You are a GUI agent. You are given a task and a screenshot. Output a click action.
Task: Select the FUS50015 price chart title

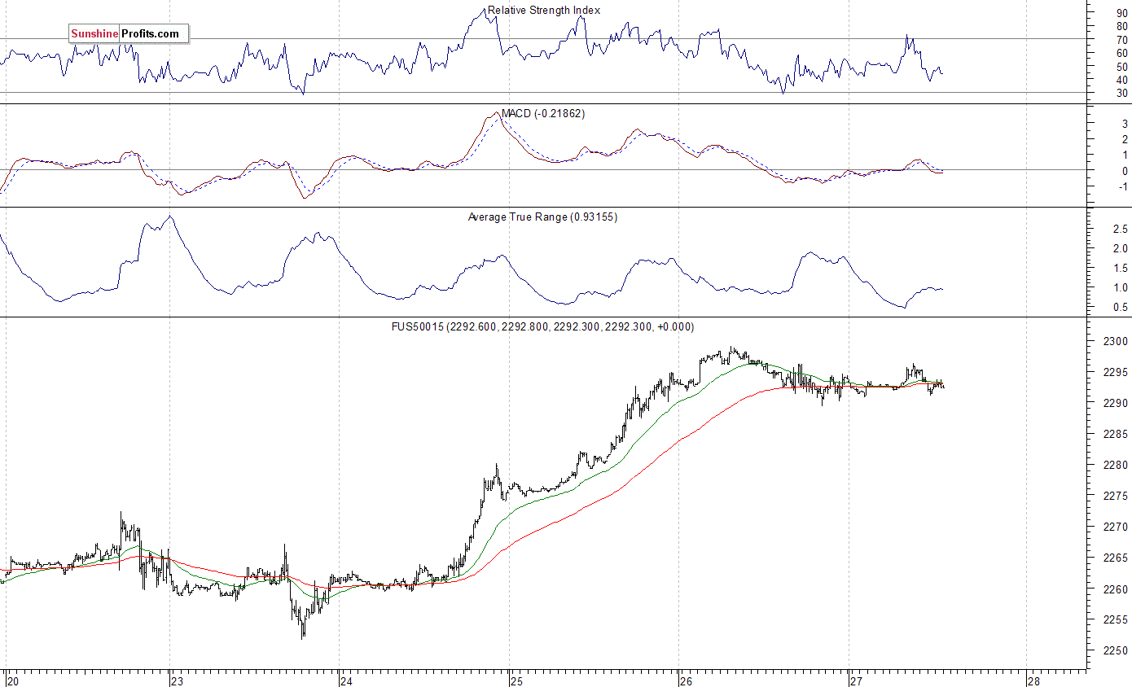[542, 326]
